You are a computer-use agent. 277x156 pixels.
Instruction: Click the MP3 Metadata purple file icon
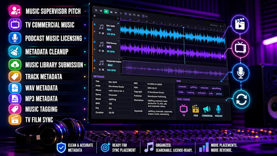(x=15, y=99)
